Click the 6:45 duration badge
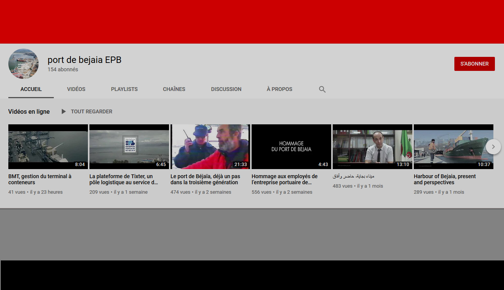The width and height of the screenshot is (504, 290). (161, 165)
